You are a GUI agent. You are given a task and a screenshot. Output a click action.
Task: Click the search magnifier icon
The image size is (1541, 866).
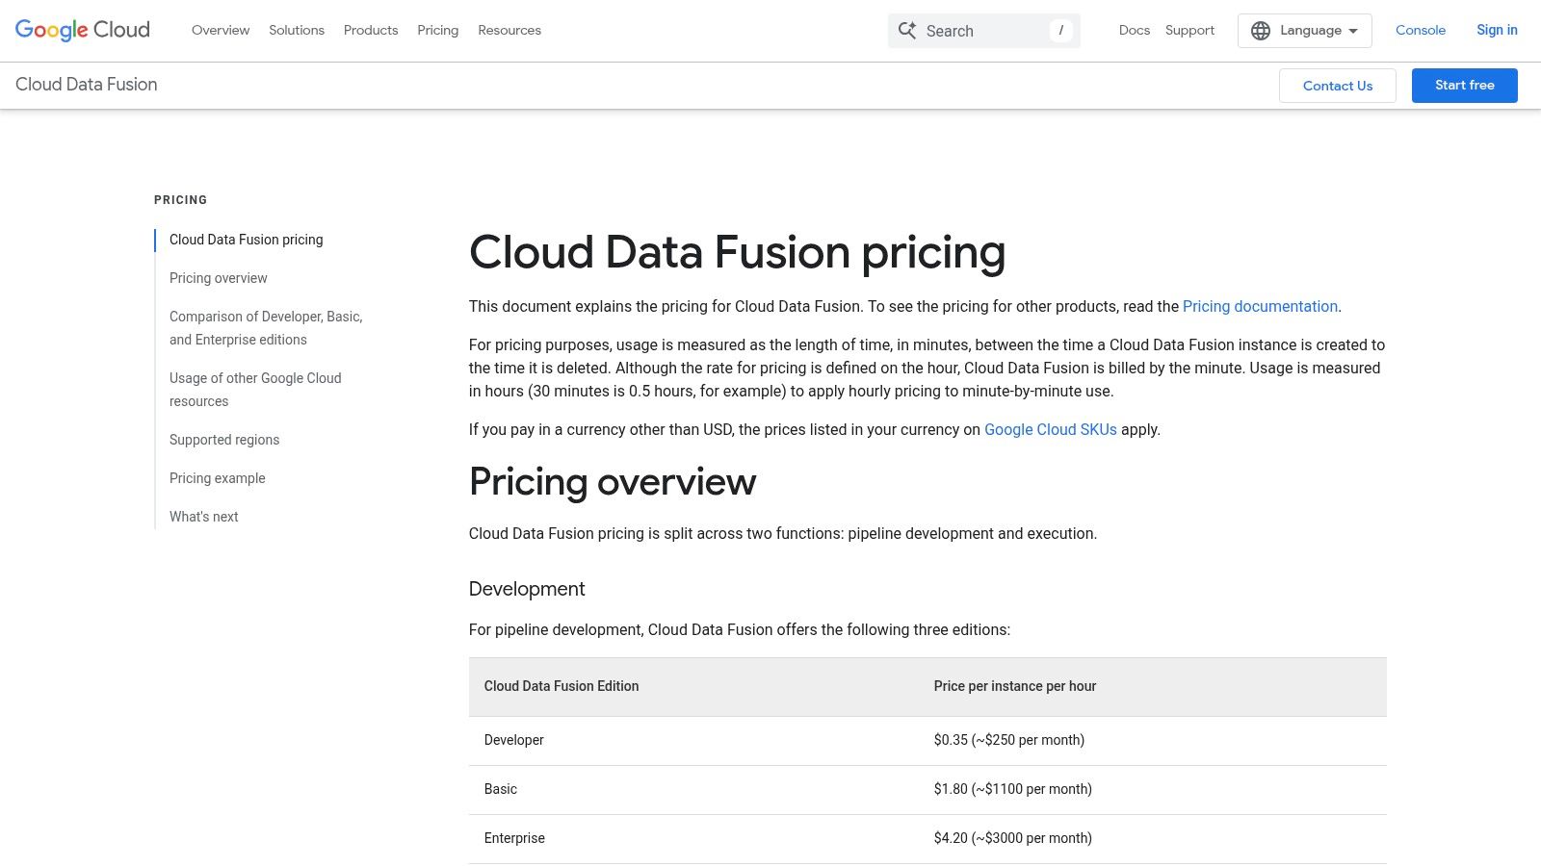[906, 30]
